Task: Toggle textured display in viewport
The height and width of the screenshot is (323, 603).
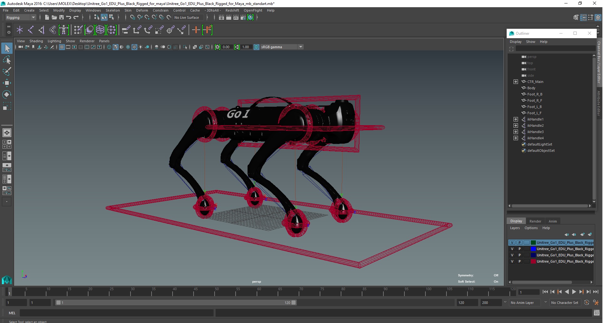Action: pyautogui.click(x=134, y=47)
